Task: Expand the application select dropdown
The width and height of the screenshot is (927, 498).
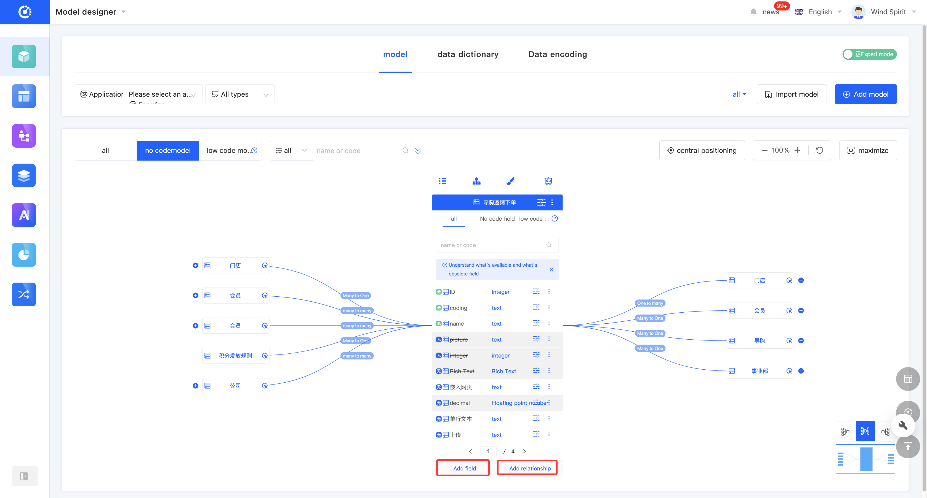Action: pos(162,94)
